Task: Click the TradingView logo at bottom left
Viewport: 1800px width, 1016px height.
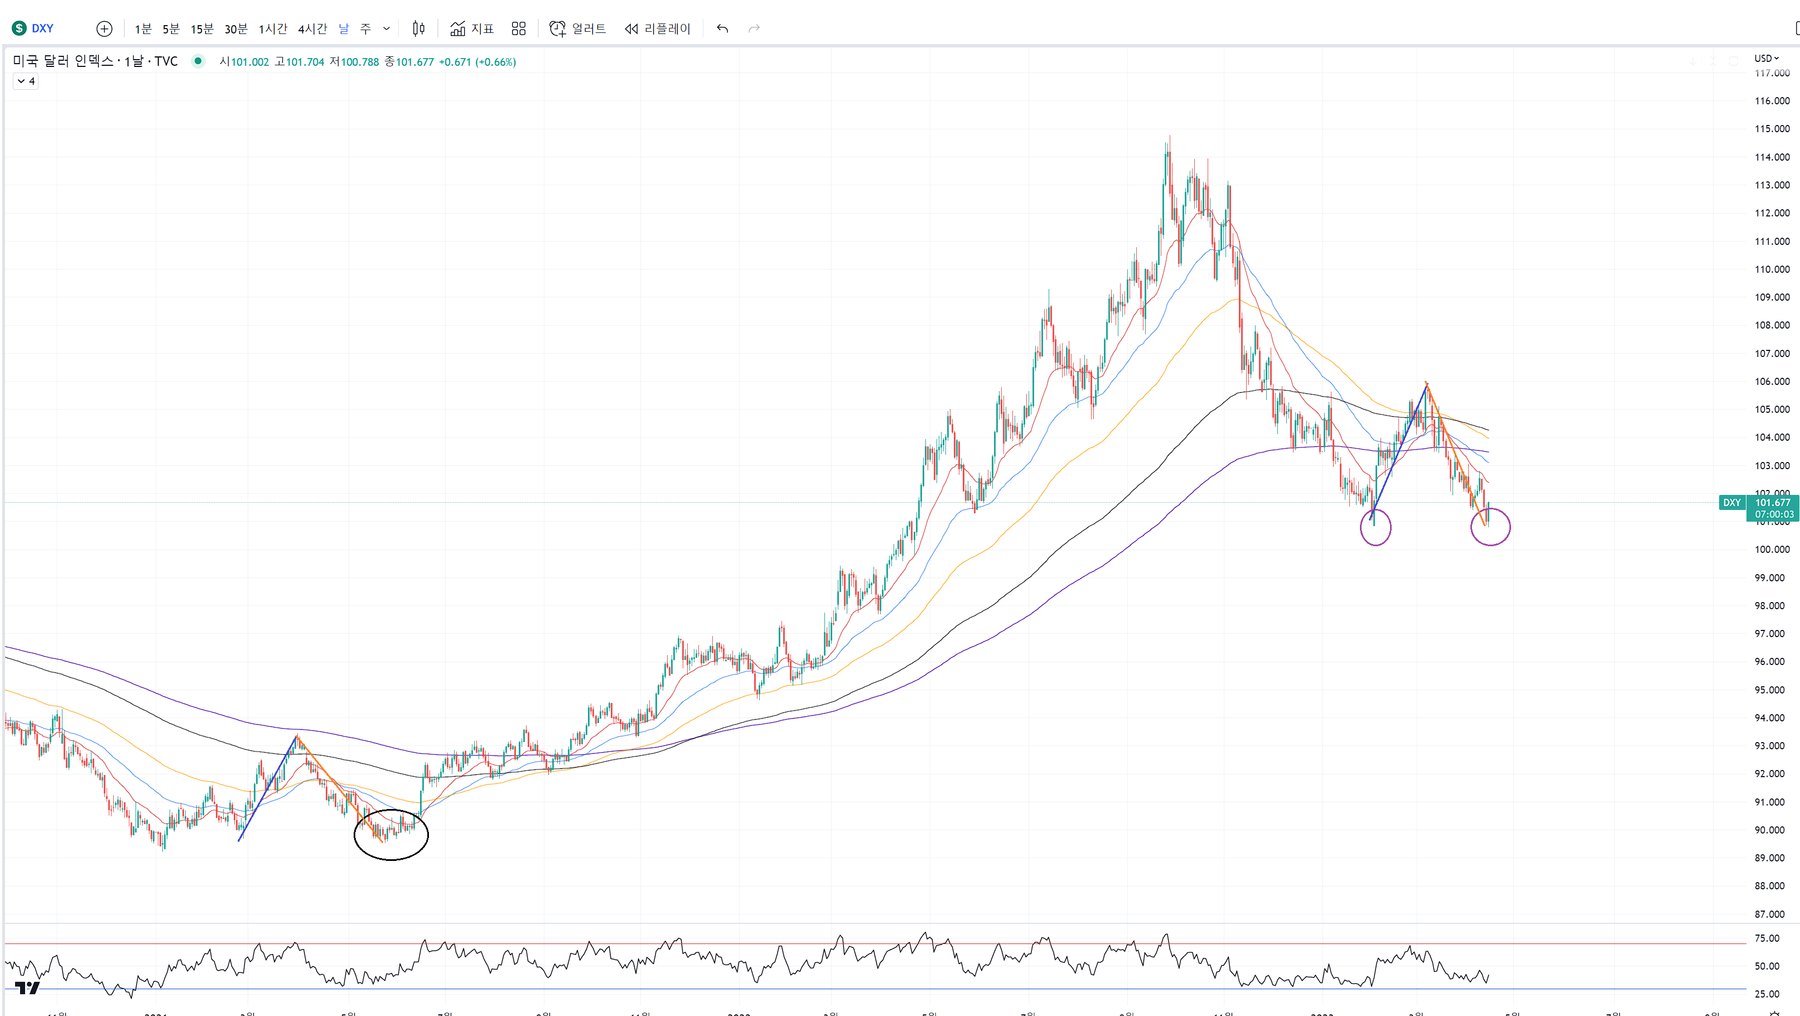Action: coord(27,988)
